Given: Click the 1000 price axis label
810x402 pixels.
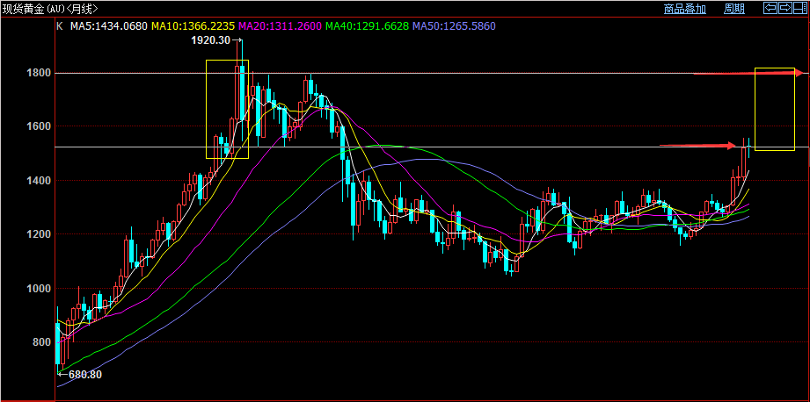Looking at the screenshot, I should (x=40, y=289).
